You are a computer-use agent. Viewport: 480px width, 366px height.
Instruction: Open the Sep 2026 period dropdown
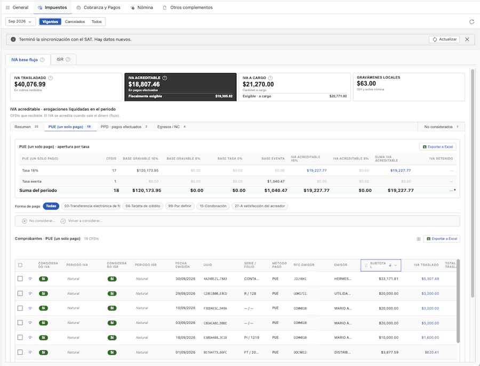coord(20,22)
